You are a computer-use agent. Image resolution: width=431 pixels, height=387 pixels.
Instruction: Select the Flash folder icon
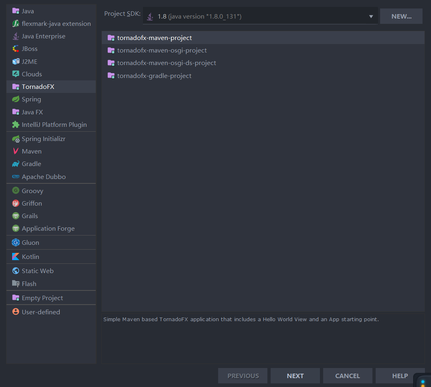click(x=16, y=283)
